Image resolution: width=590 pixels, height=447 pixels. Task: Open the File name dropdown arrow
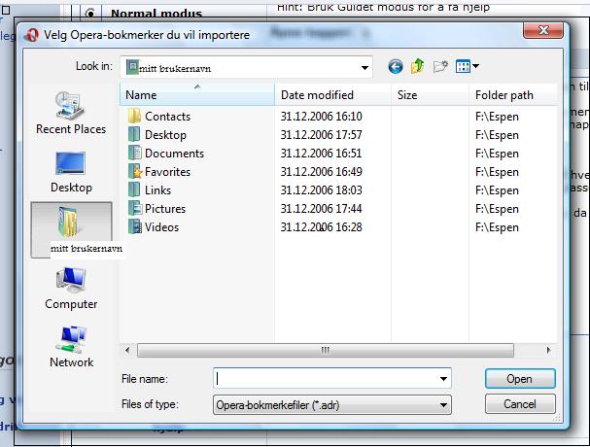(x=443, y=379)
